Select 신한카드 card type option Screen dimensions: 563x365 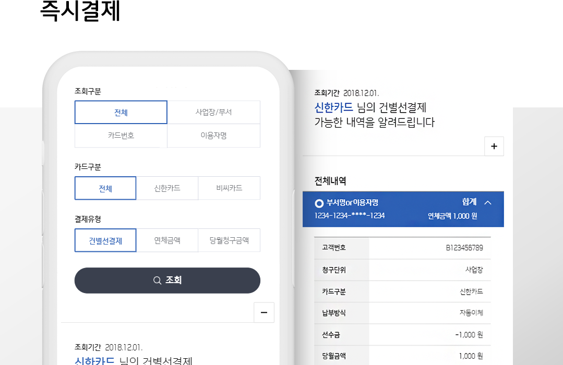pyautogui.click(x=167, y=188)
